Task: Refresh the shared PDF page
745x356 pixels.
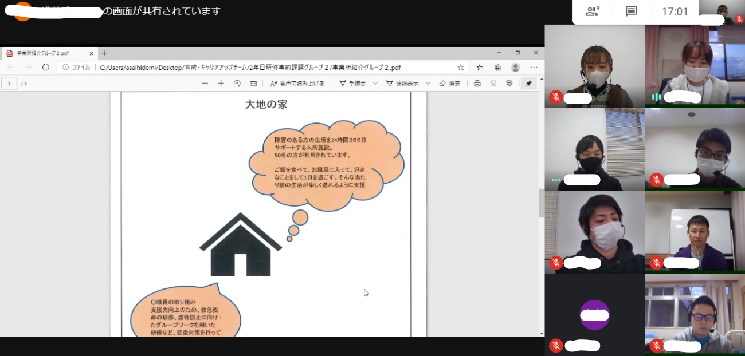Action: pyautogui.click(x=46, y=68)
